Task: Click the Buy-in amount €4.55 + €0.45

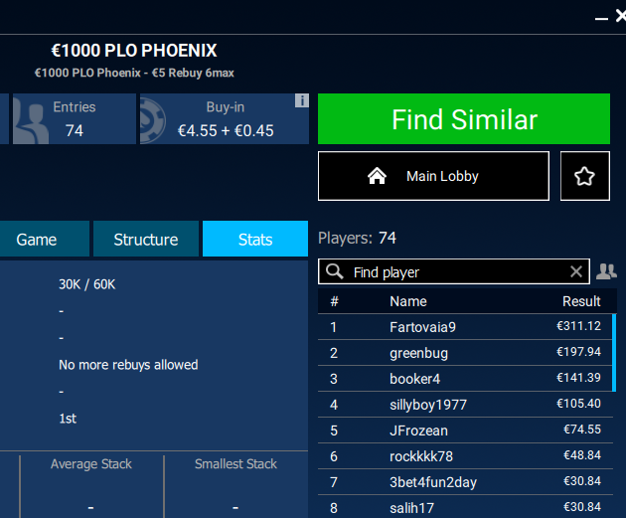Action: pos(226,130)
